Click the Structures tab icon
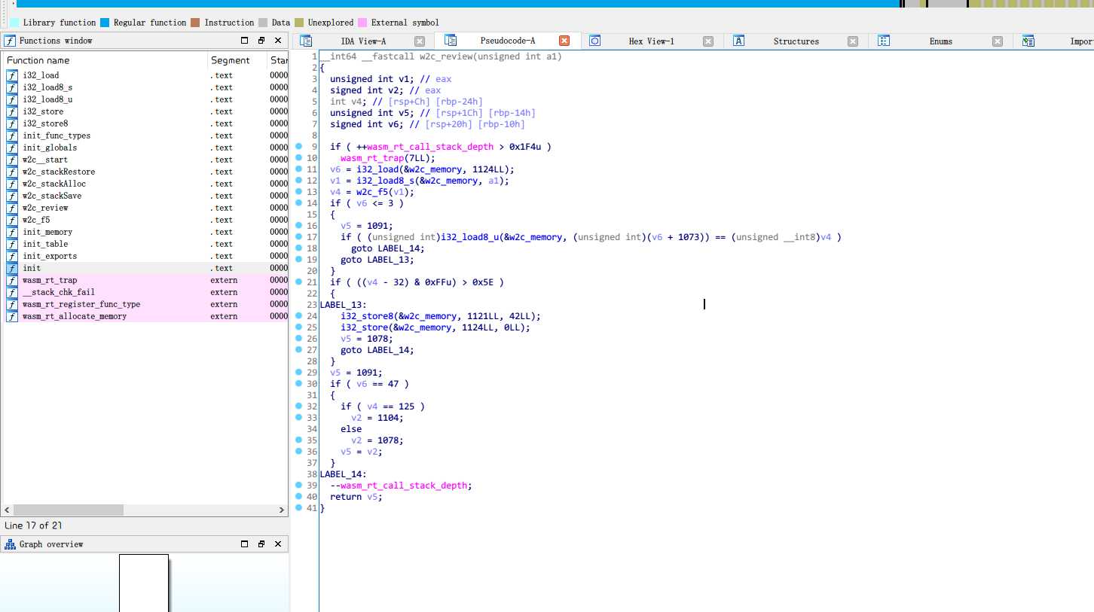Viewport: 1094px width, 612px height. point(739,41)
